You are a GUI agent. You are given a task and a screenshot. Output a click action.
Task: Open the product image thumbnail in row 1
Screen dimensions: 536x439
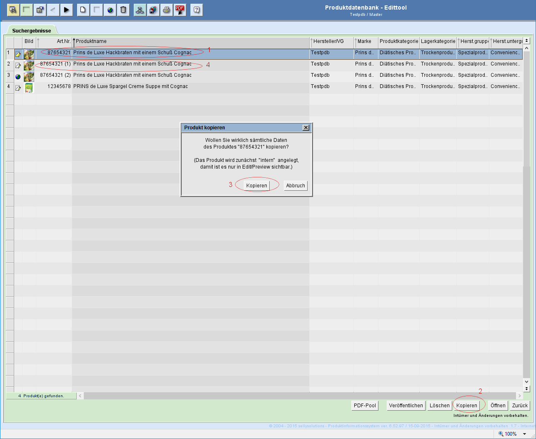pos(29,54)
